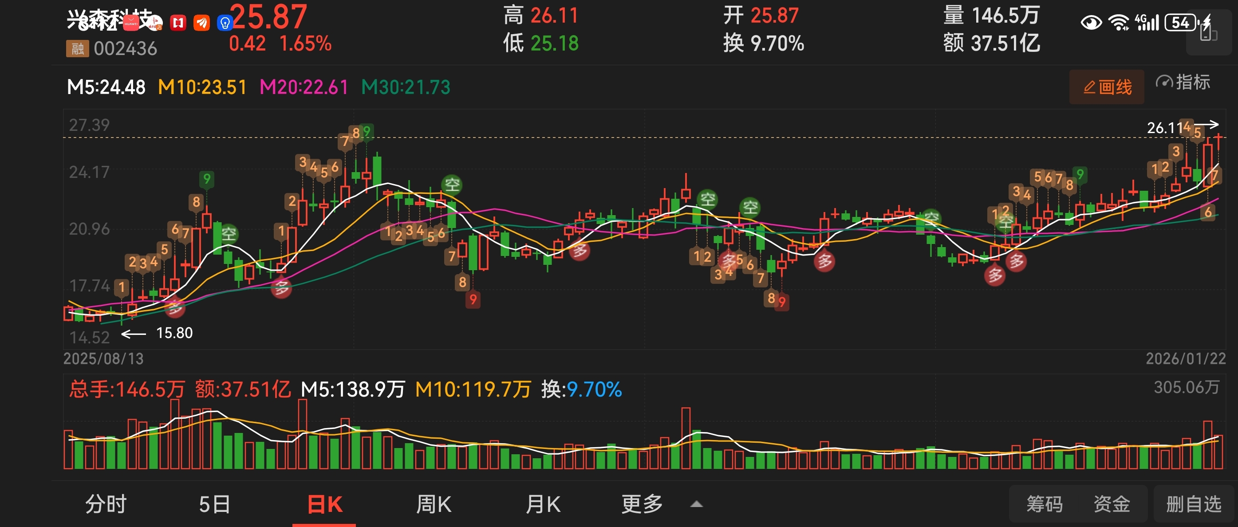Tap the eye comfort status icon
This screenshot has height=527, width=1238.
(1091, 23)
